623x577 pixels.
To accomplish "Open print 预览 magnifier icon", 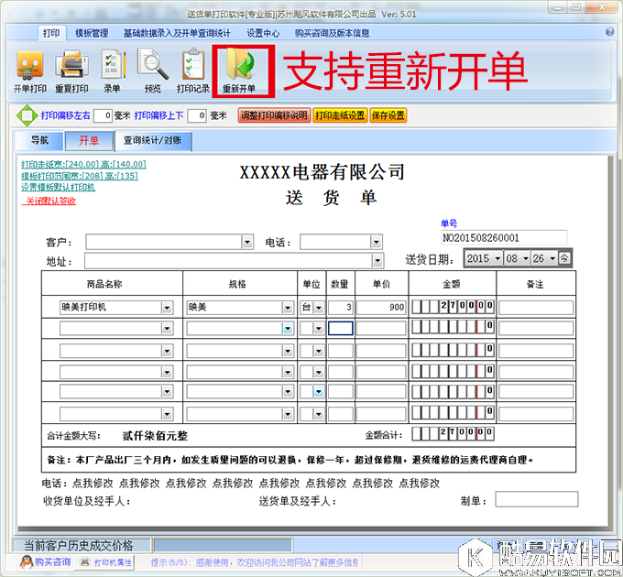I will point(153,71).
